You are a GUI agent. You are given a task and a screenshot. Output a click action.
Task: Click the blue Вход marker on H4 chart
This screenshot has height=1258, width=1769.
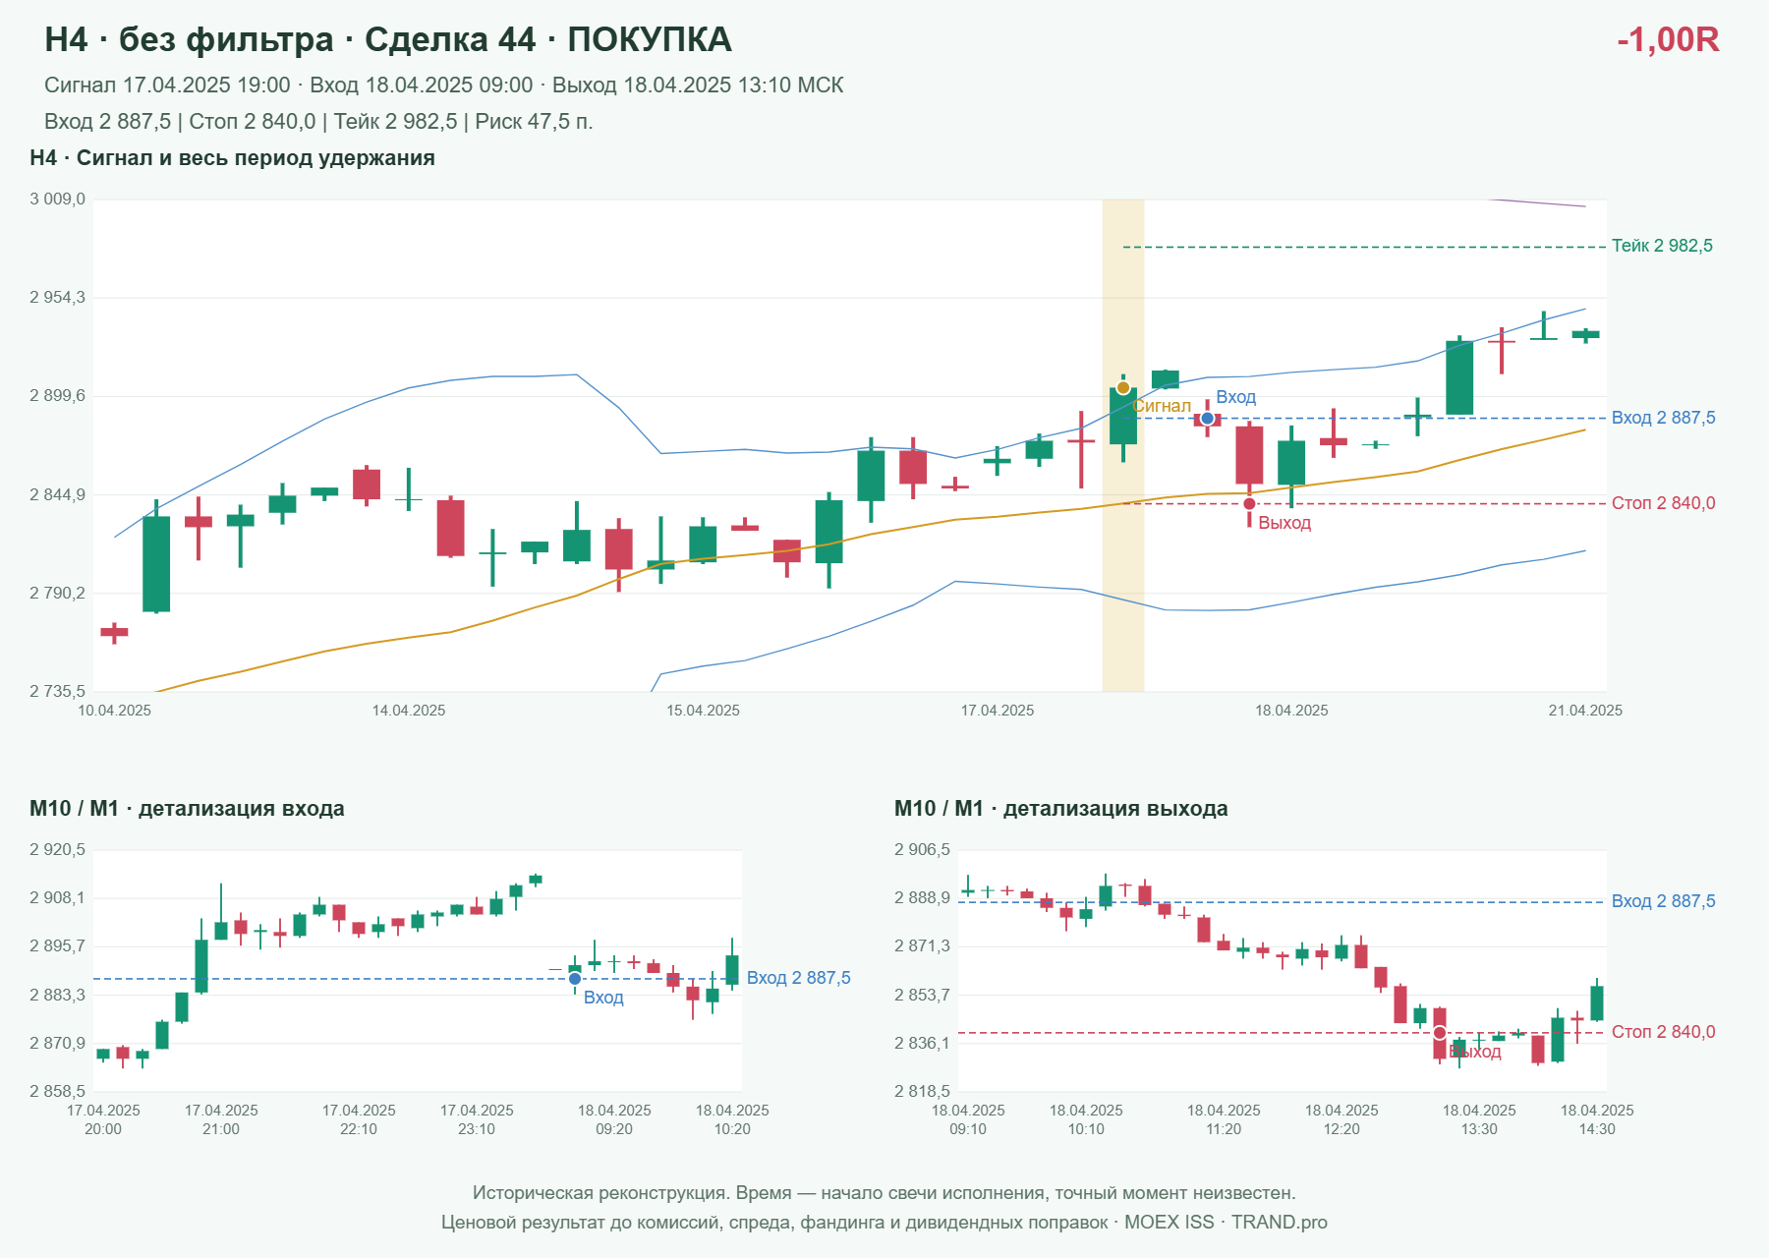tap(1208, 419)
